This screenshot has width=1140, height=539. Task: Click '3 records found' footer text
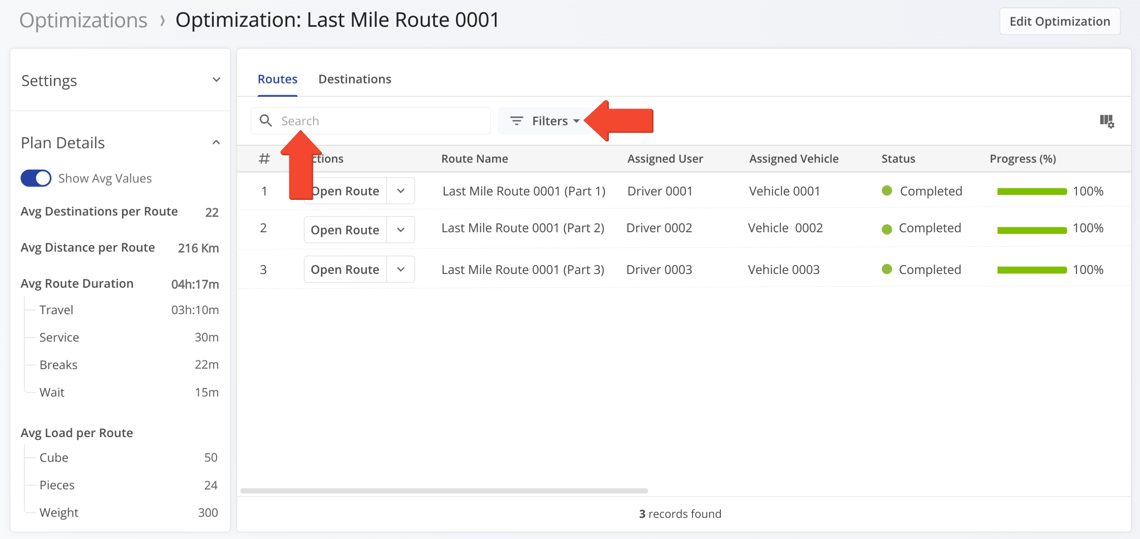[x=680, y=514]
